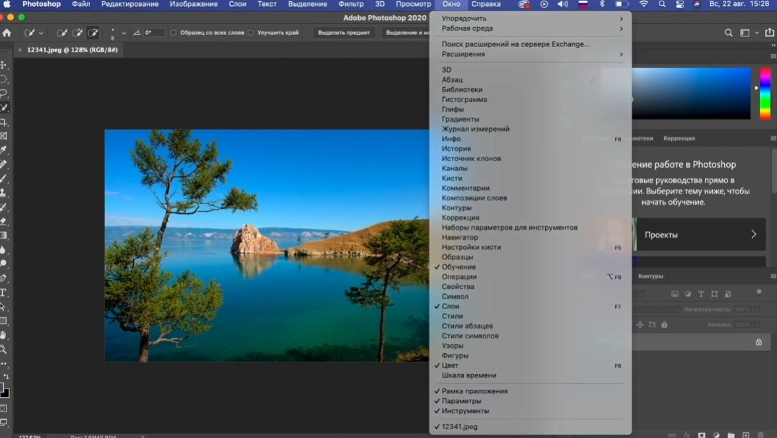Image resolution: width=777 pixels, height=438 pixels.
Task: Click the share icon at top right
Action: pyautogui.click(x=770, y=33)
